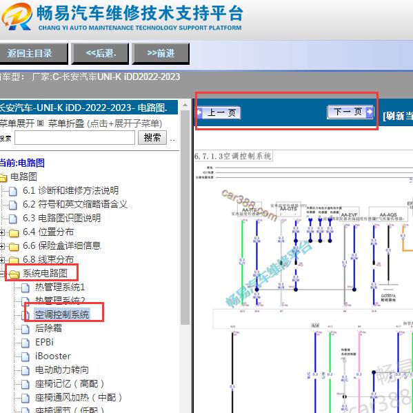Open 6.2 符号和英文缩略语含义
Image resolution: width=413 pixels, height=413 pixels.
[x=75, y=204]
